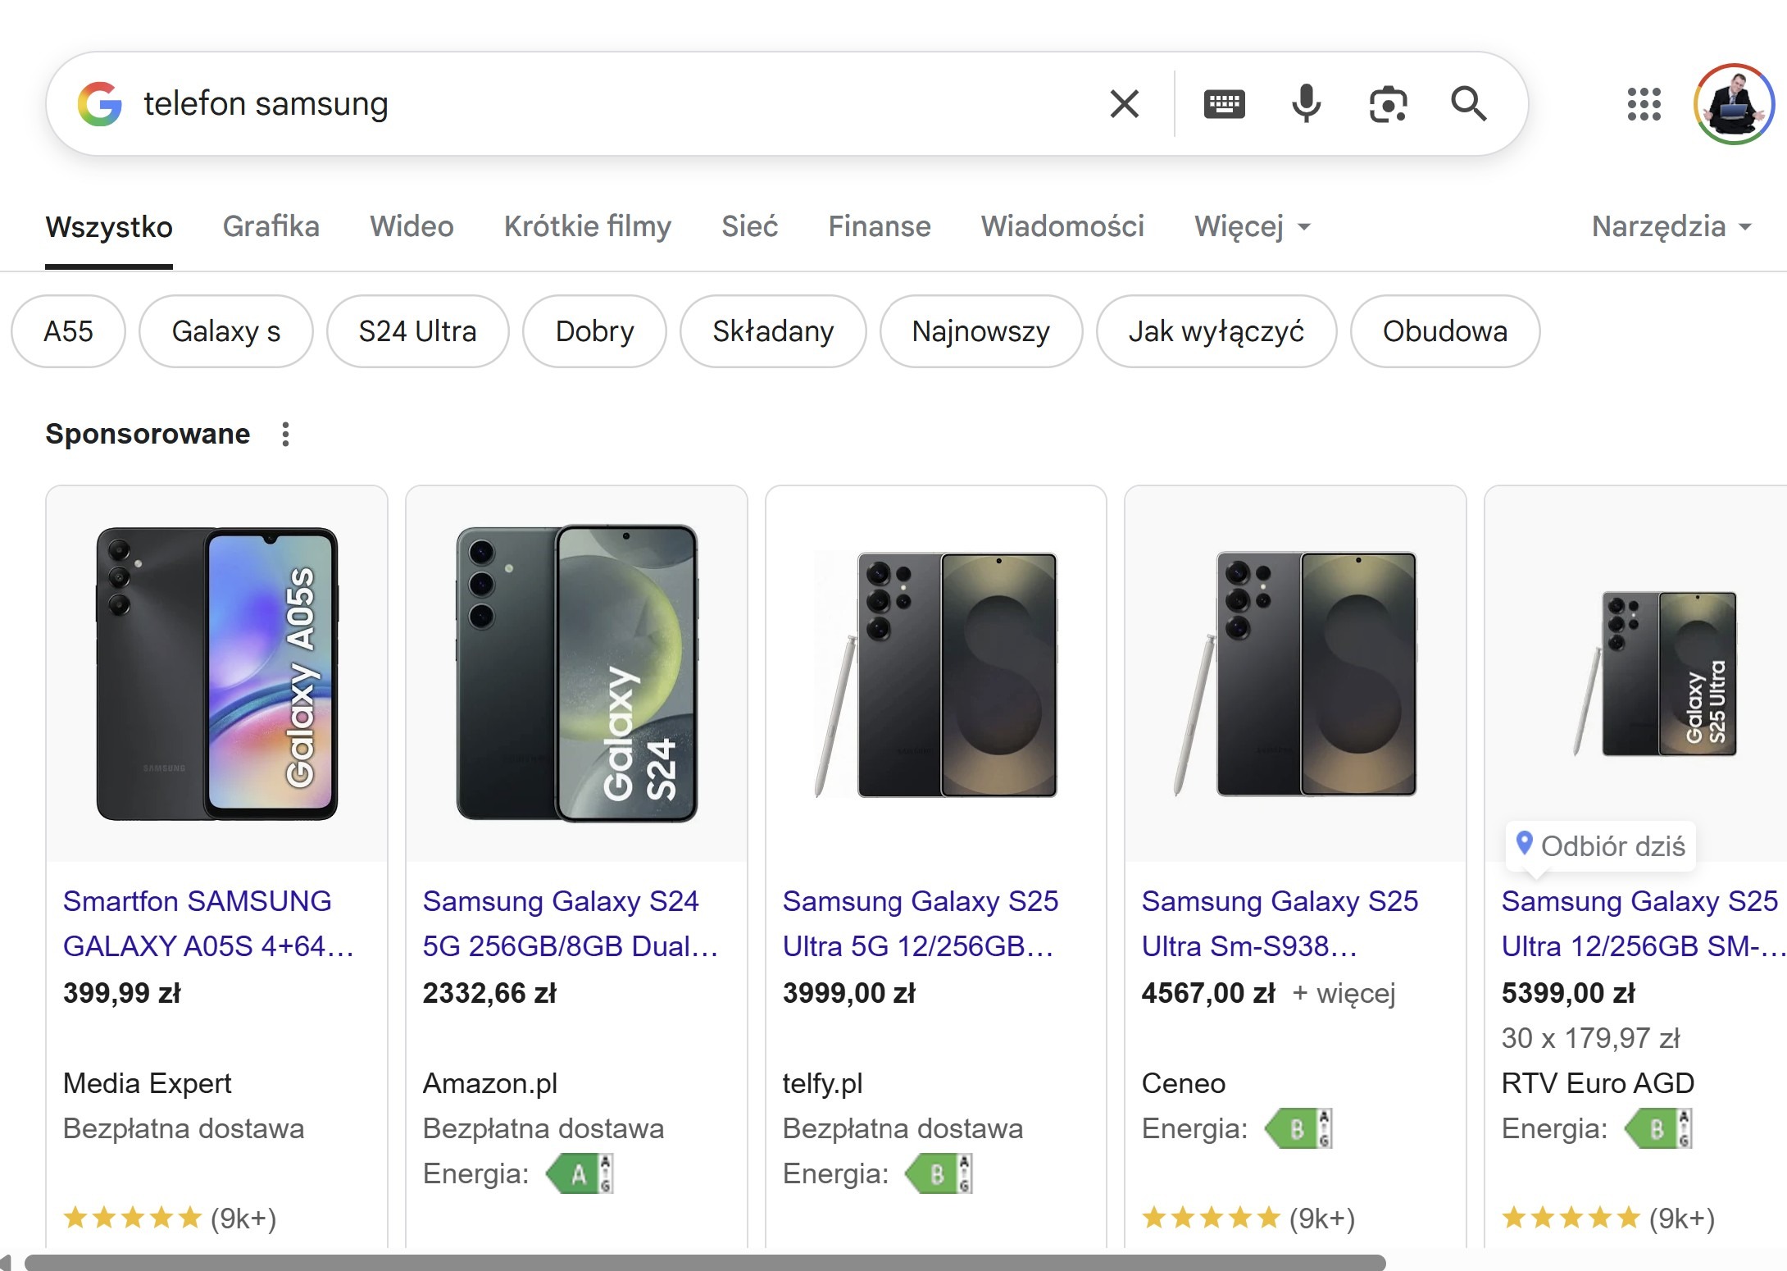
Task: Select the Dobry filter chip
Action: (595, 331)
